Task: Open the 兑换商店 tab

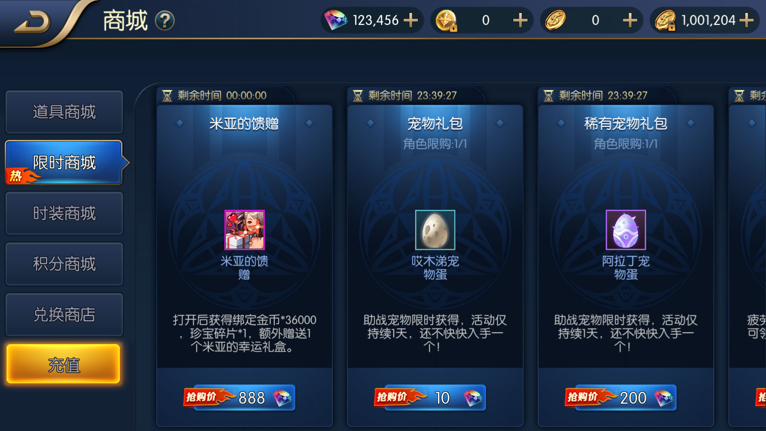Action: [x=64, y=315]
